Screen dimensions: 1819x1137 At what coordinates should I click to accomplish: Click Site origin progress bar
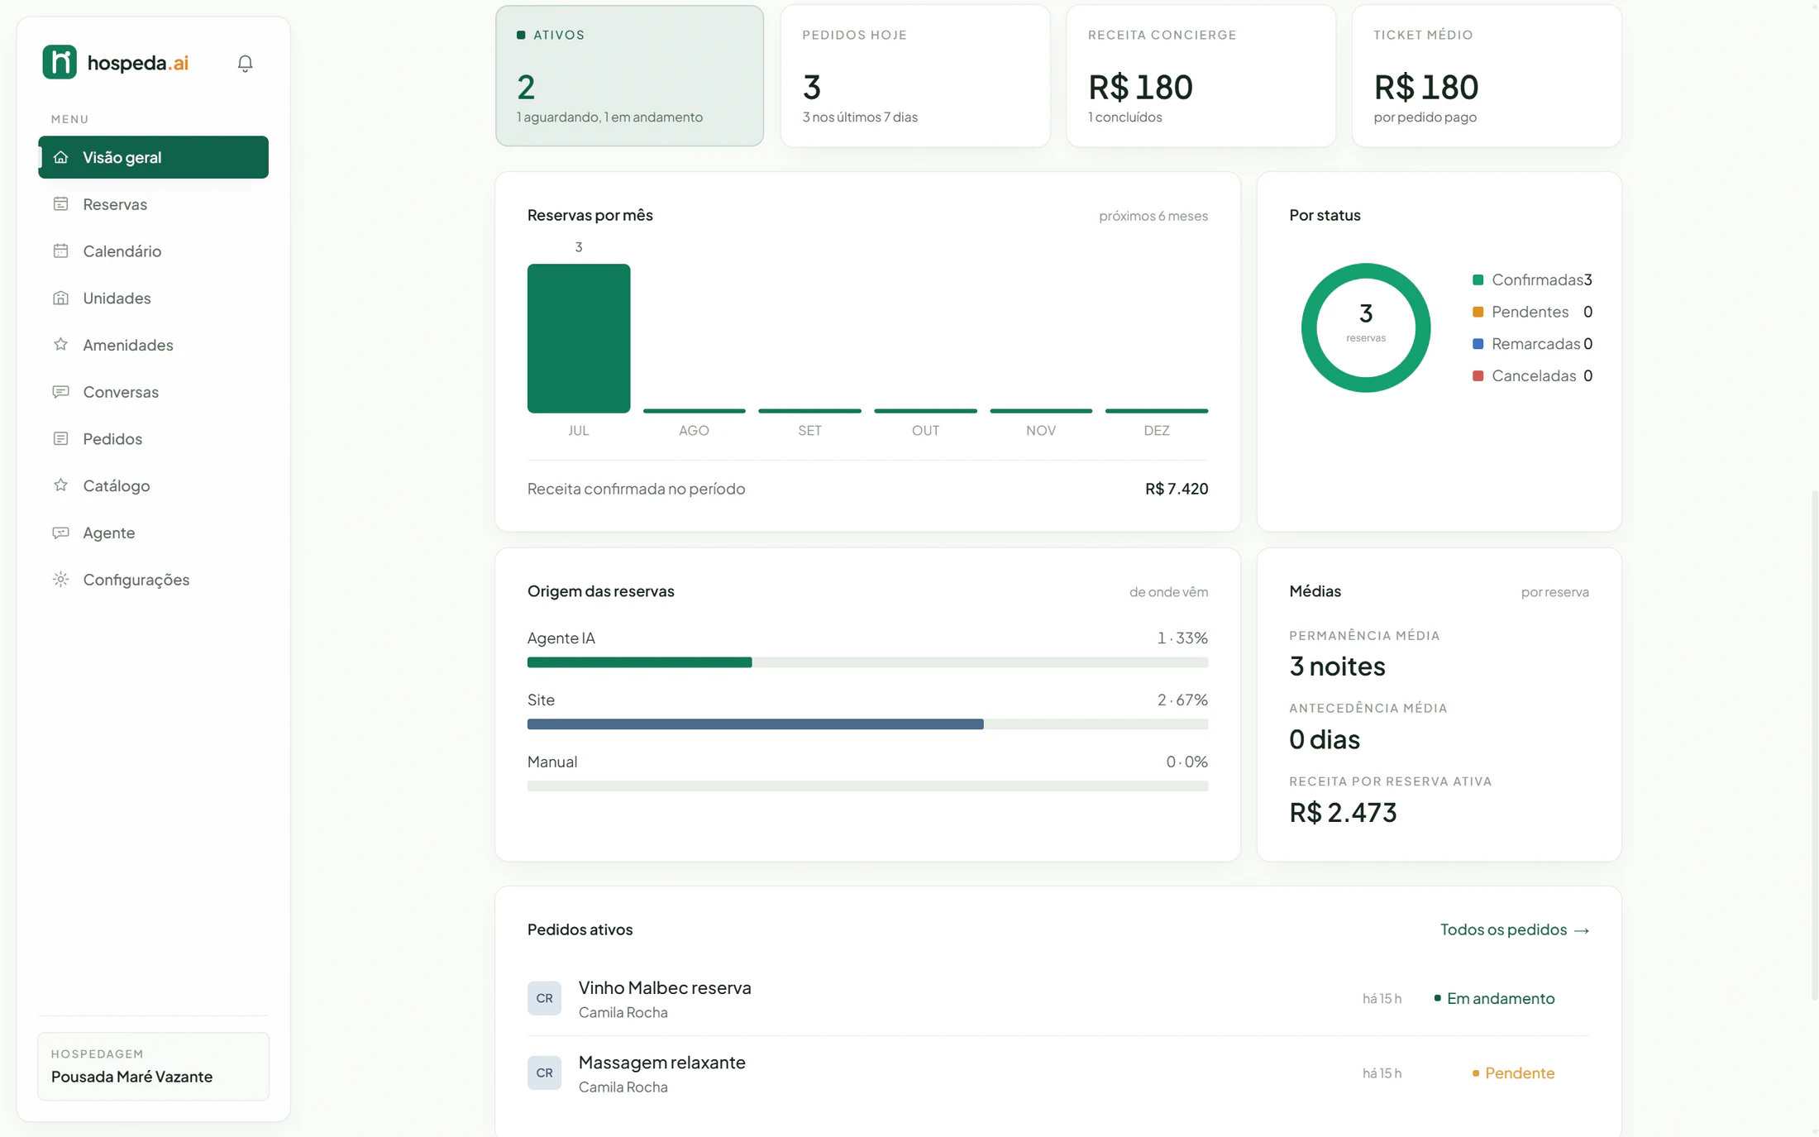click(867, 724)
